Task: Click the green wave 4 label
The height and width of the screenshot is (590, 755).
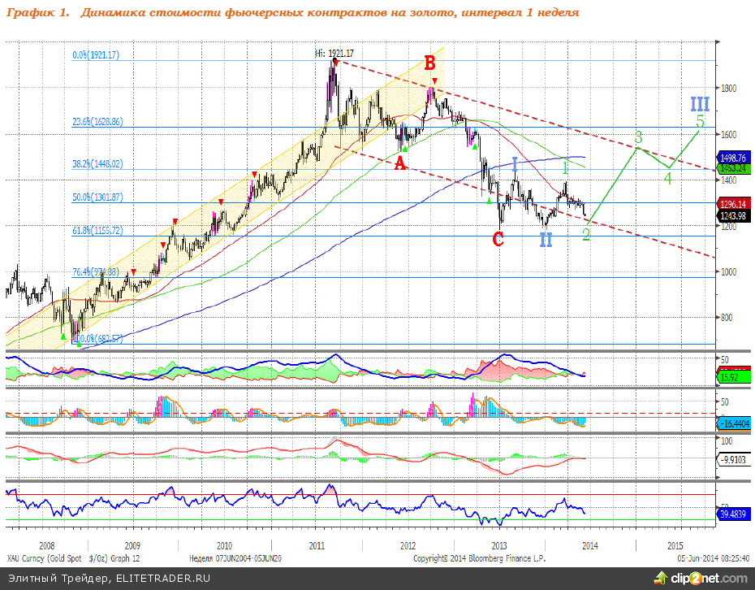Action: point(667,178)
